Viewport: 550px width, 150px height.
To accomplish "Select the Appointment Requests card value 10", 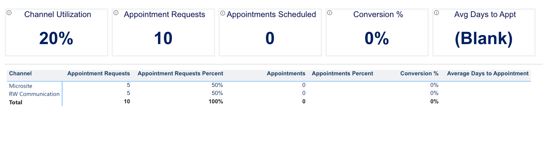I will (x=163, y=39).
